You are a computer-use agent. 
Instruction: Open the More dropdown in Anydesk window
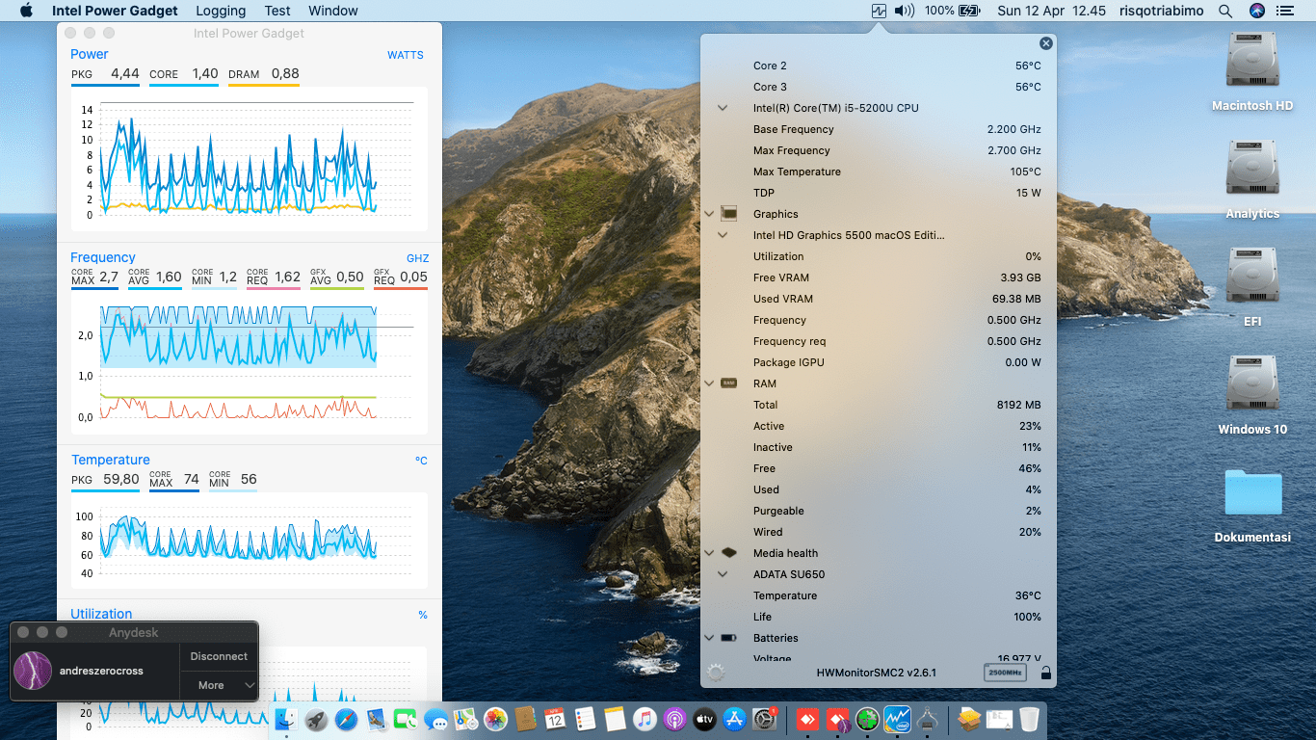coord(219,685)
